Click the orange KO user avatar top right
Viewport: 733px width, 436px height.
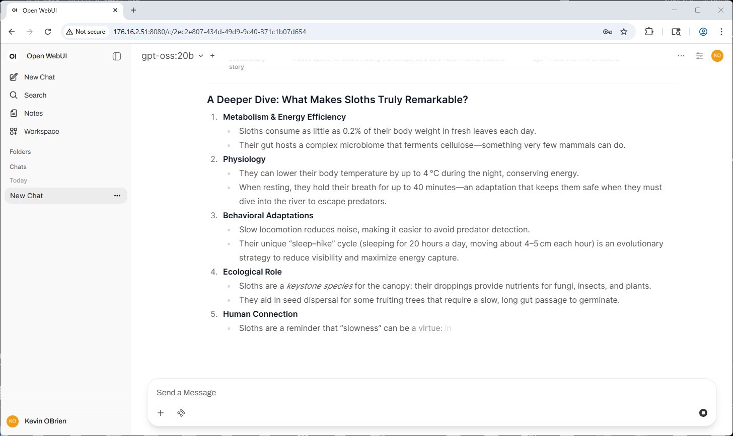[717, 56]
